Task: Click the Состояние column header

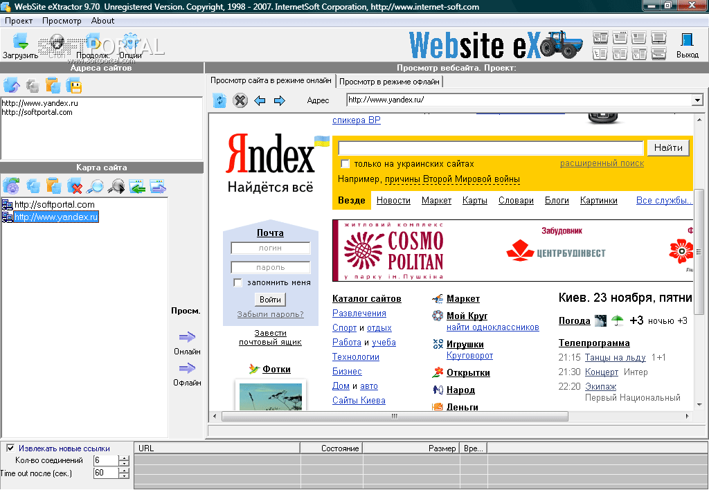Action: (332, 448)
